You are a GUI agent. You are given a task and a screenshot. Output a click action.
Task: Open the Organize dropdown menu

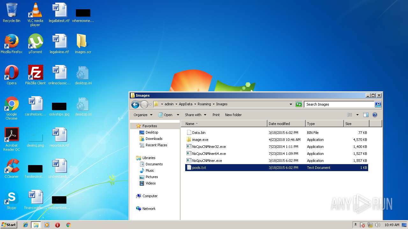coord(143,115)
